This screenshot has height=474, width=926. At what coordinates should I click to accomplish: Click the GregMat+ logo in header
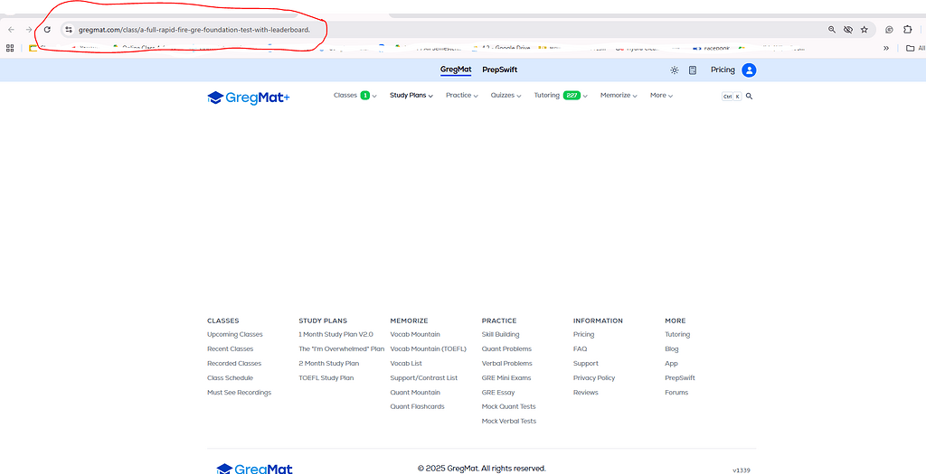[x=248, y=97]
